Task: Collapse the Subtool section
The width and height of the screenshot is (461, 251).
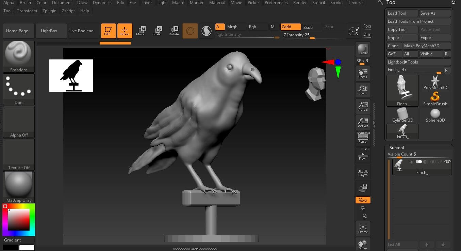Action: click(x=396, y=147)
